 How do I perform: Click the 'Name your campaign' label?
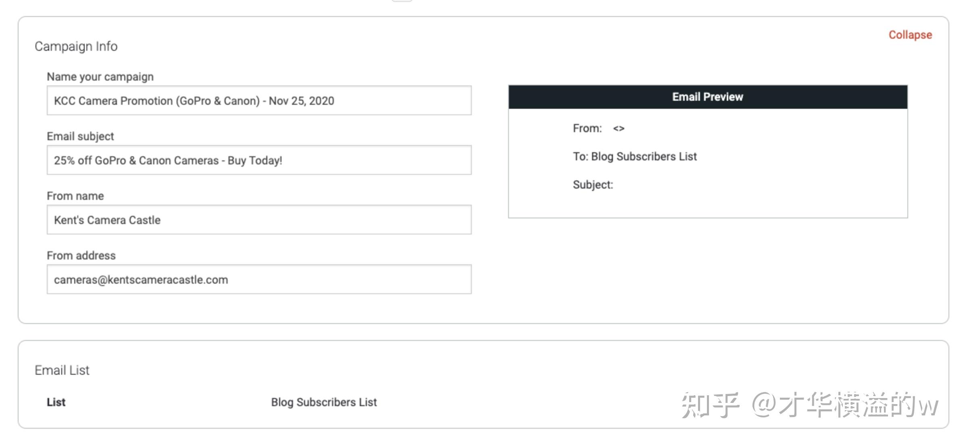(100, 77)
